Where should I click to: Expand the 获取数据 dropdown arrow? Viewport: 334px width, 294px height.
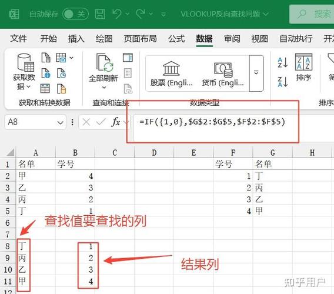(29, 86)
